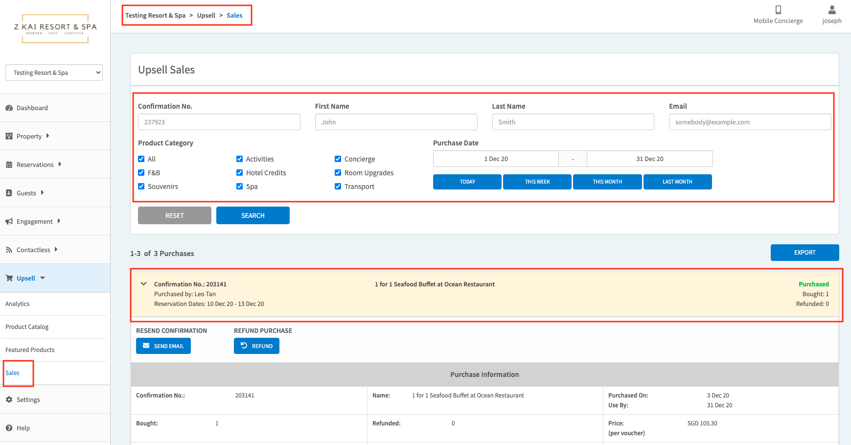
Task: Uncheck the Activities category checkbox
Action: coord(239,159)
